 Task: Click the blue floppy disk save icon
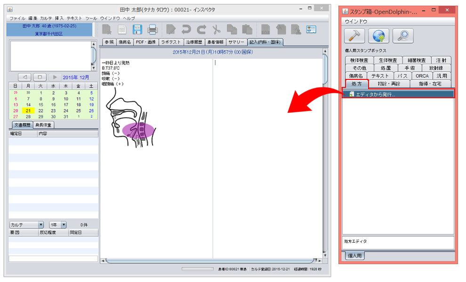pos(137,30)
